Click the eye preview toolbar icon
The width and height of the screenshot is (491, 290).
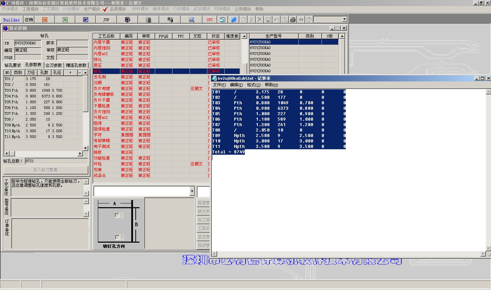click(x=127, y=20)
